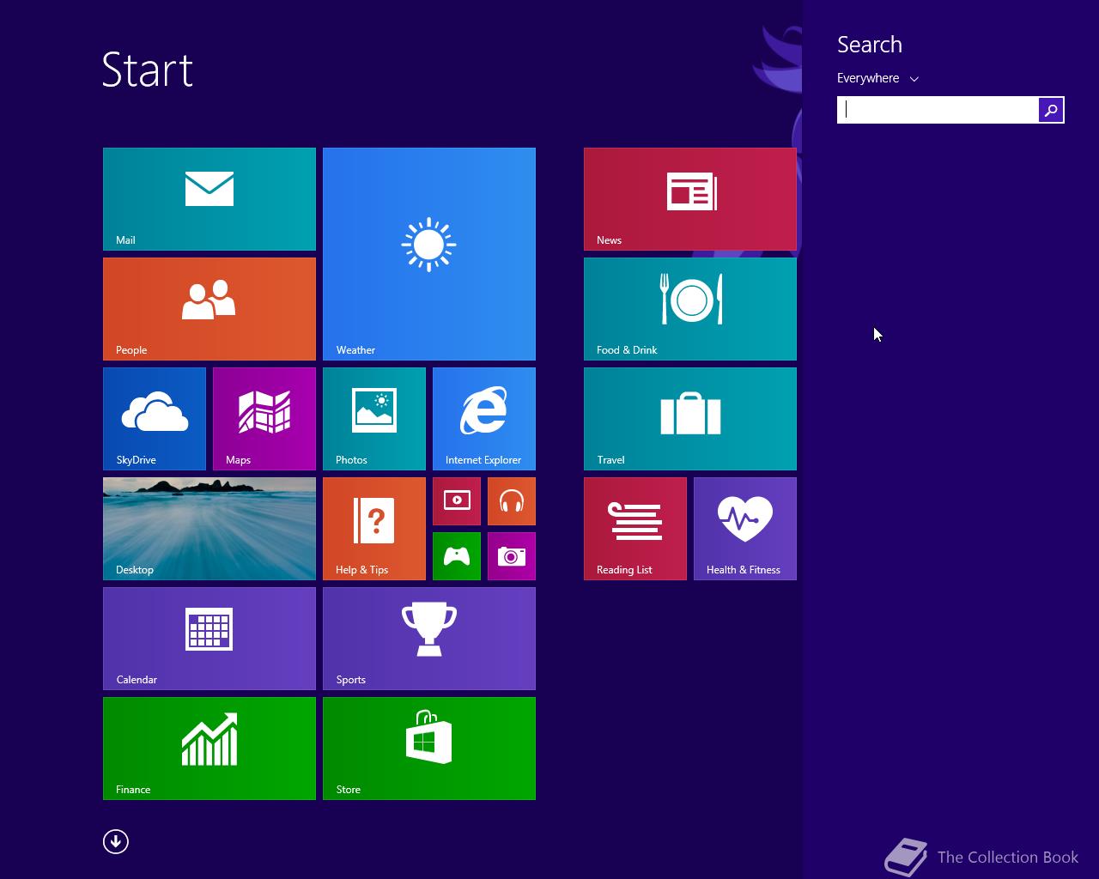Open the Photos tile

tap(374, 419)
